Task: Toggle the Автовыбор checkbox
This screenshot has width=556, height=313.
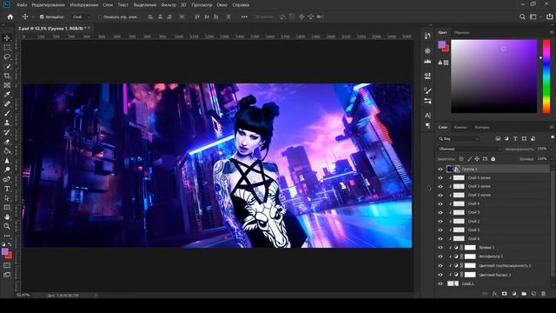Action: click(42, 17)
